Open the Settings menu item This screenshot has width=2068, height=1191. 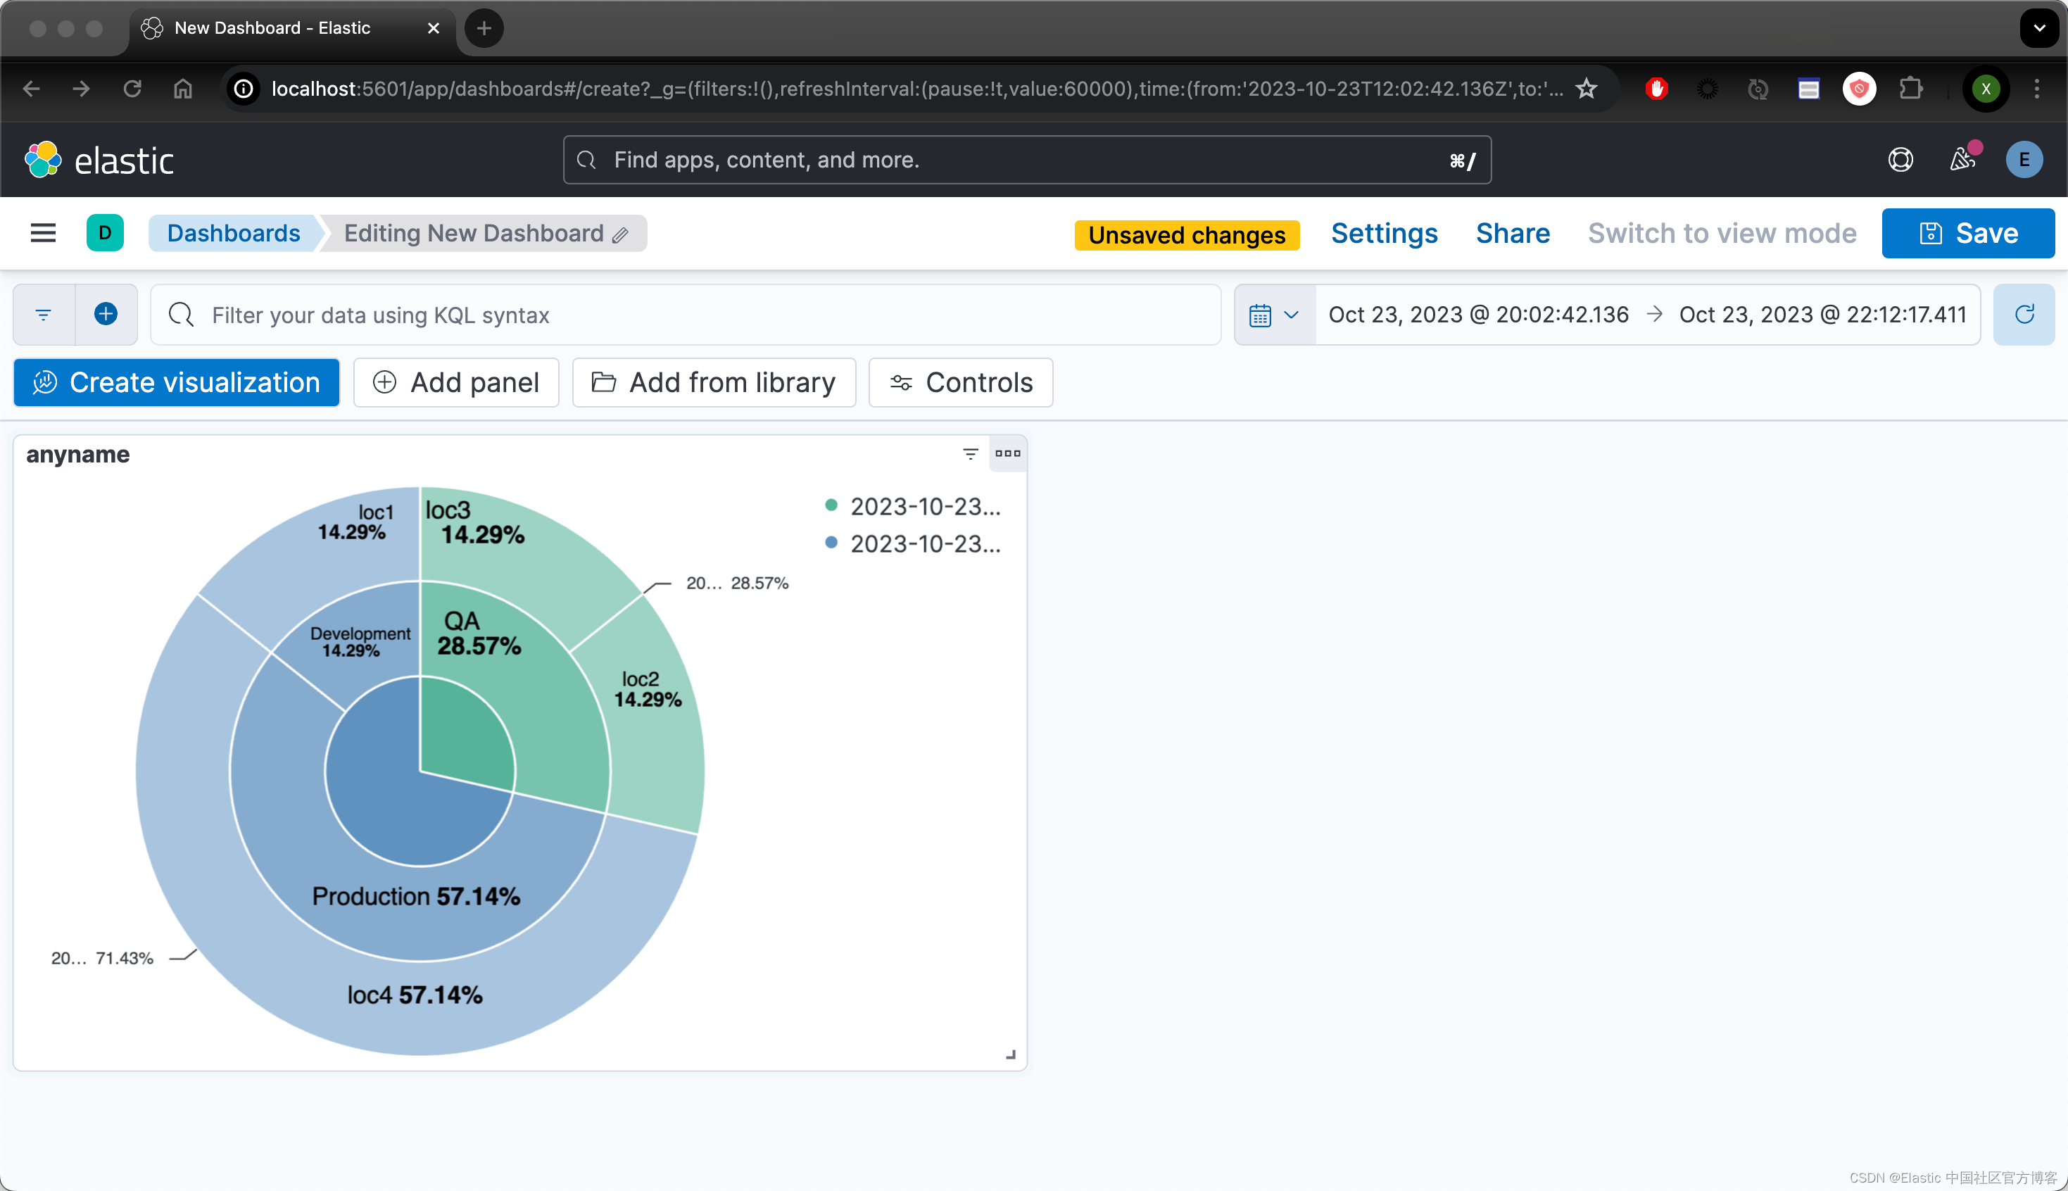pyautogui.click(x=1384, y=233)
